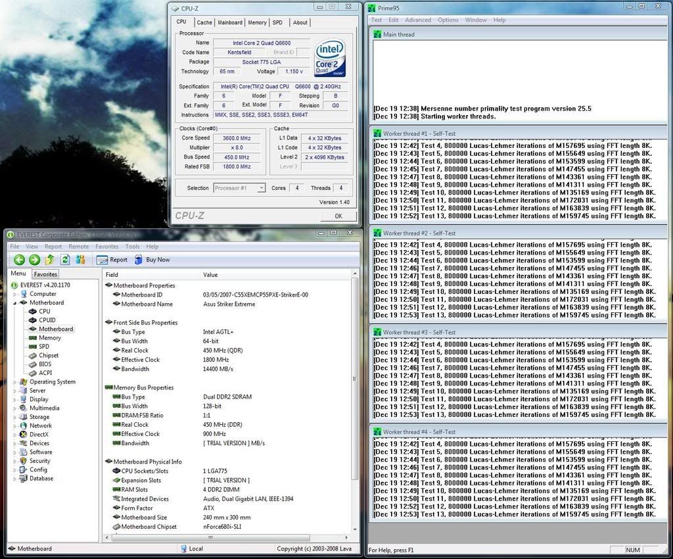The height and width of the screenshot is (559, 673).
Task: Click the EVEREST refresh icon
Action: [65, 259]
